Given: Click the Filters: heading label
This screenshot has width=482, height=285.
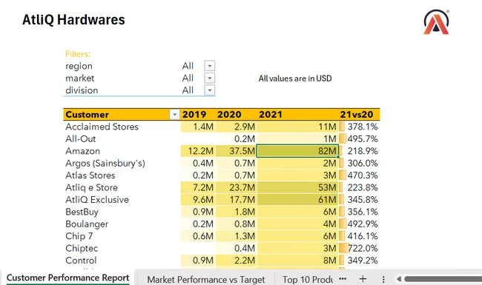Looking at the screenshot, I should click(78, 54).
